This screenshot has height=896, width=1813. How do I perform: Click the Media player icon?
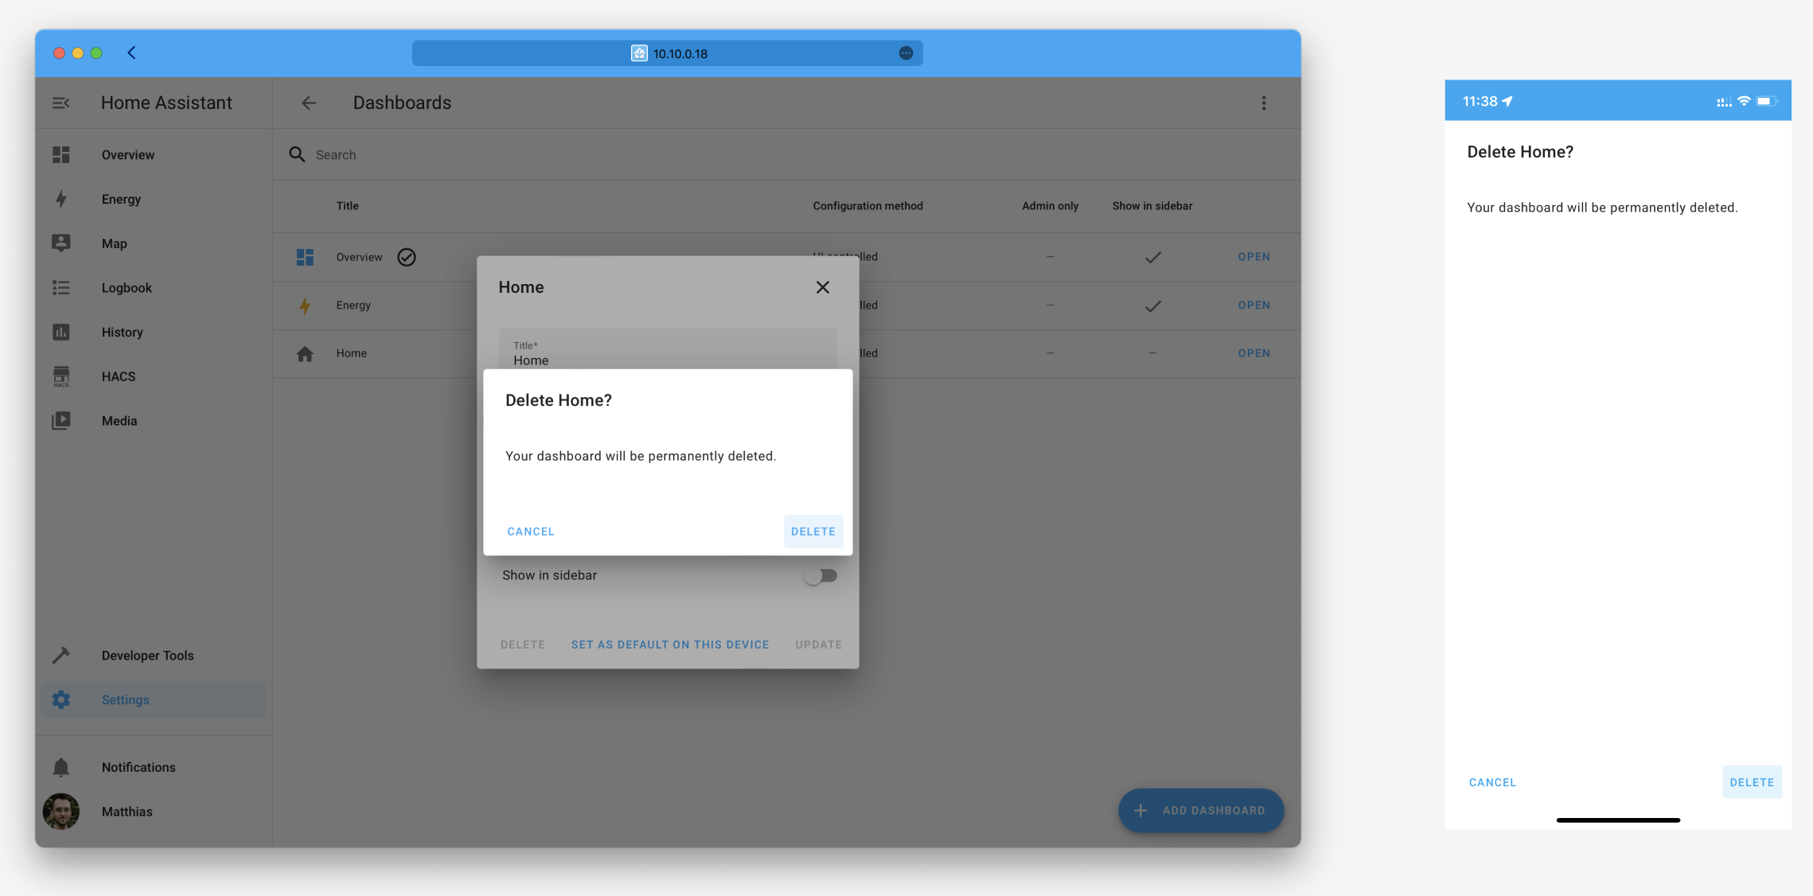(61, 420)
